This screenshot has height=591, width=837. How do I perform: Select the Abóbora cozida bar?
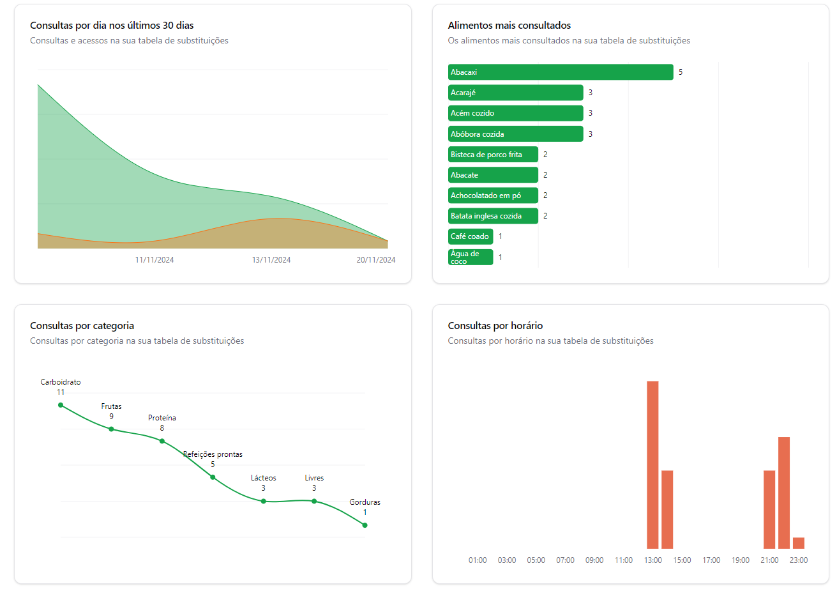pos(516,134)
